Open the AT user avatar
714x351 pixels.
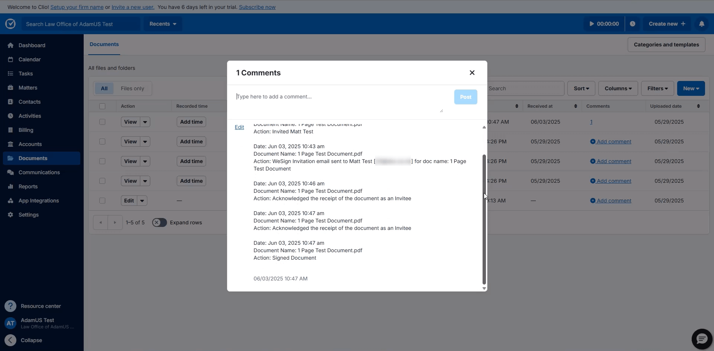(10, 323)
